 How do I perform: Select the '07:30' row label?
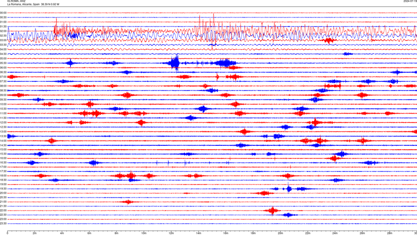[x=3, y=81]
